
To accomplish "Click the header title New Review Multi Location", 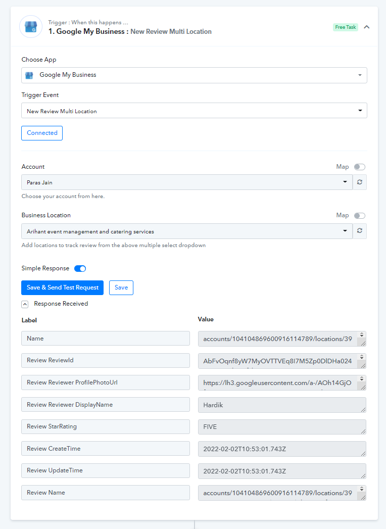I will 171,31.
